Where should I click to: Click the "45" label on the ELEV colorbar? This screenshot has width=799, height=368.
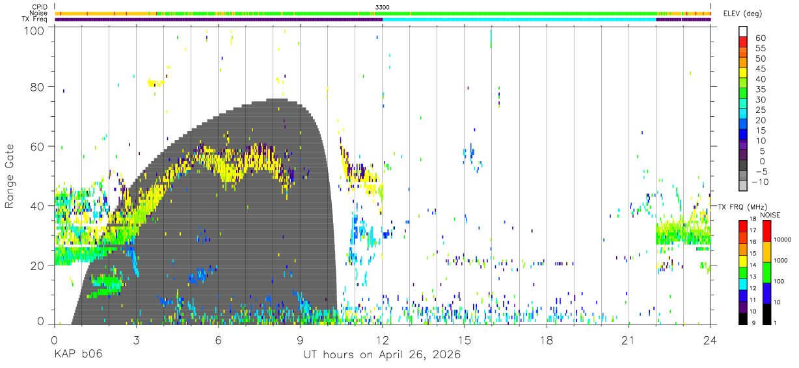(760, 69)
